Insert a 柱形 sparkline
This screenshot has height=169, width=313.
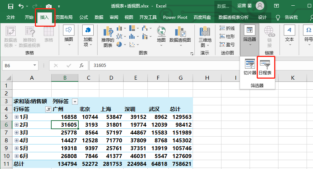point(227,36)
